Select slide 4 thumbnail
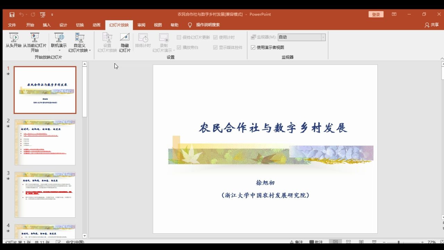 pos(45,231)
